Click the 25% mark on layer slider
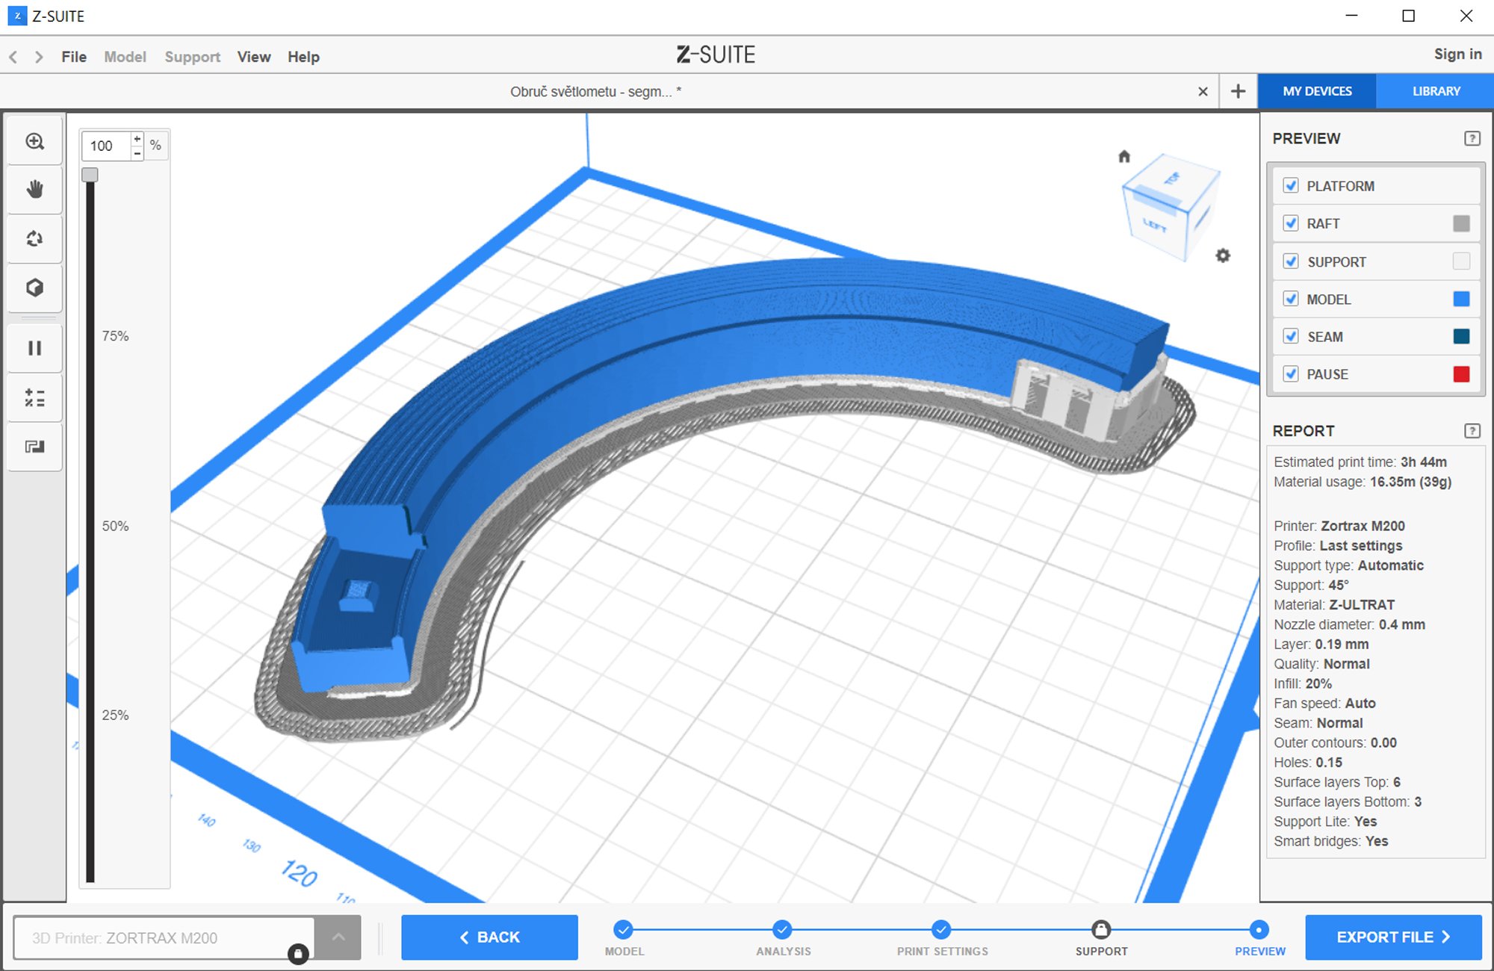The height and width of the screenshot is (971, 1494). (x=115, y=715)
